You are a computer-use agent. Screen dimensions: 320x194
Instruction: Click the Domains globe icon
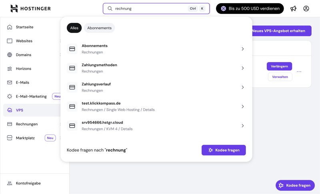[10, 55]
